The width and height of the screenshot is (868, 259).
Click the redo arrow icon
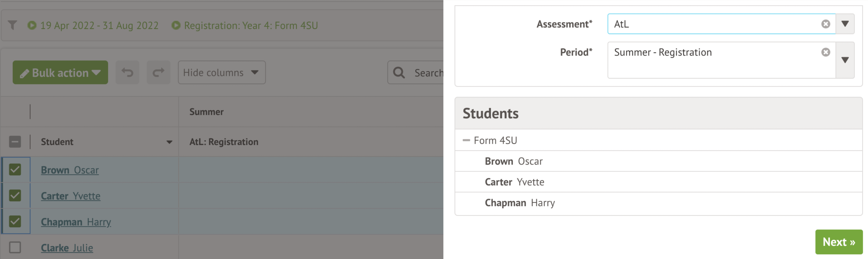tap(158, 73)
